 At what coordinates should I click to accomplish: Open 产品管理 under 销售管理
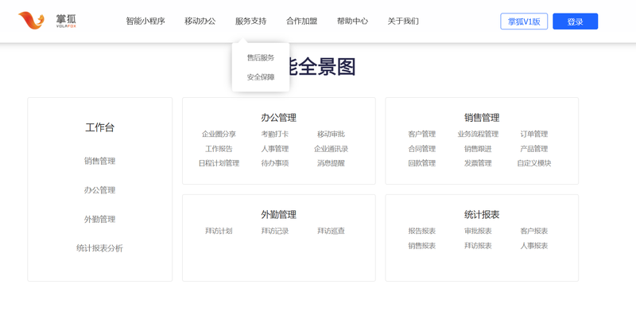click(534, 149)
